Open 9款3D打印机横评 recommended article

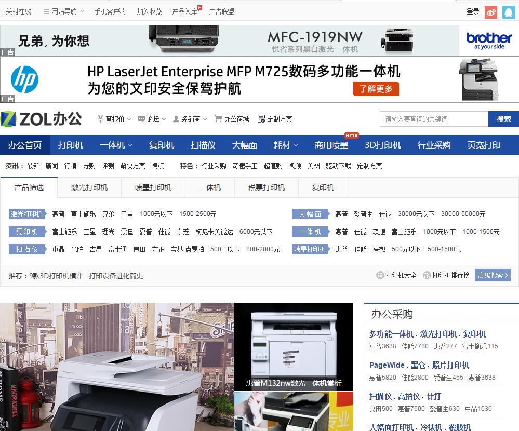[56, 276]
